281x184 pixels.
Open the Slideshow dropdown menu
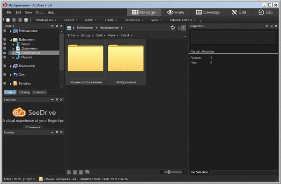pyautogui.click(x=134, y=20)
